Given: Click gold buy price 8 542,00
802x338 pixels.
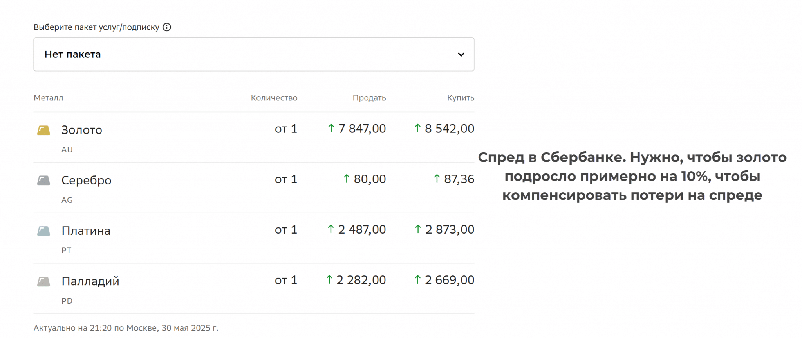Looking at the screenshot, I should pos(449,129).
